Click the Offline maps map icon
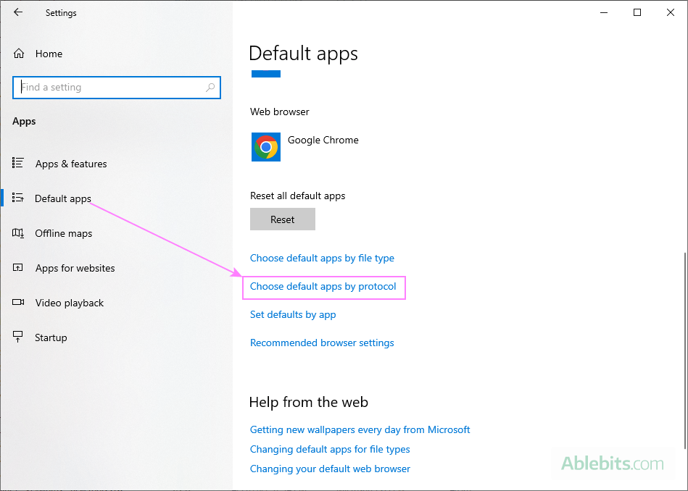688x491 pixels. tap(18, 232)
